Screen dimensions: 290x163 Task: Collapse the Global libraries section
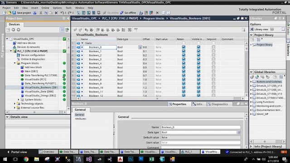click(x=251, y=72)
